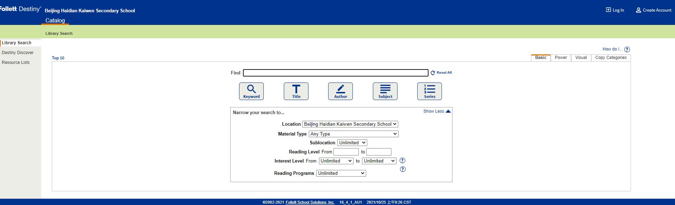Open Destiny Discover in sidebar
675x205 pixels.
click(18, 53)
